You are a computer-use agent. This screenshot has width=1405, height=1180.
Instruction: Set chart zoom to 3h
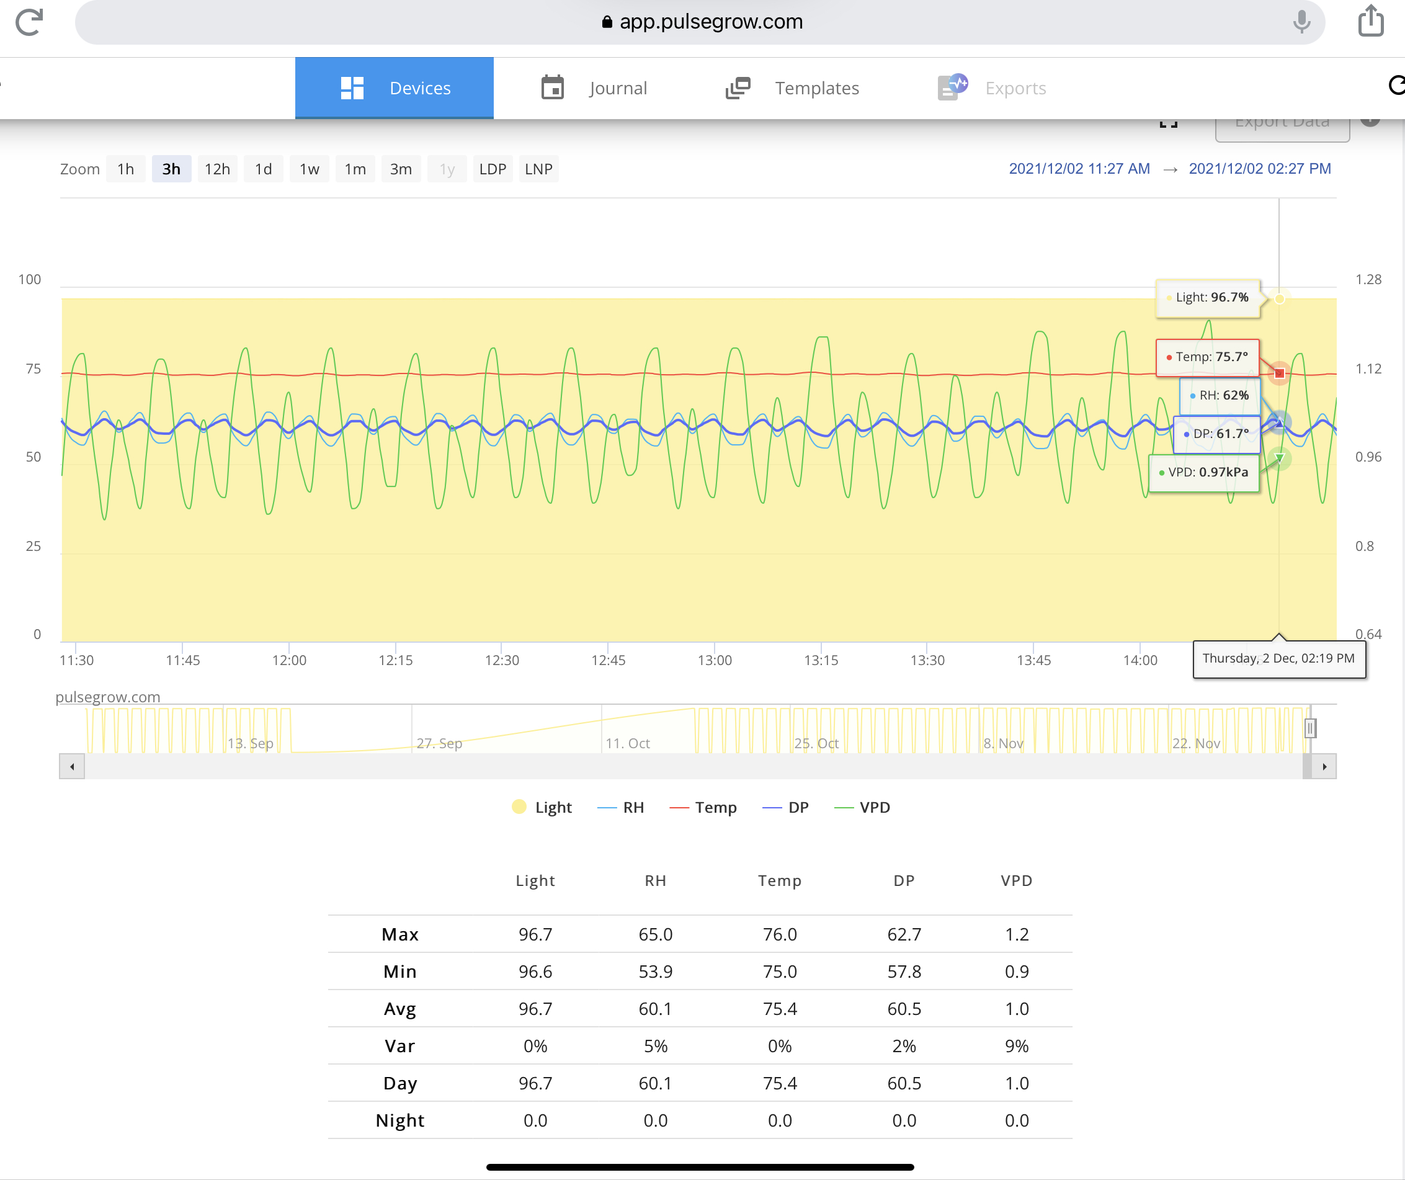click(171, 169)
